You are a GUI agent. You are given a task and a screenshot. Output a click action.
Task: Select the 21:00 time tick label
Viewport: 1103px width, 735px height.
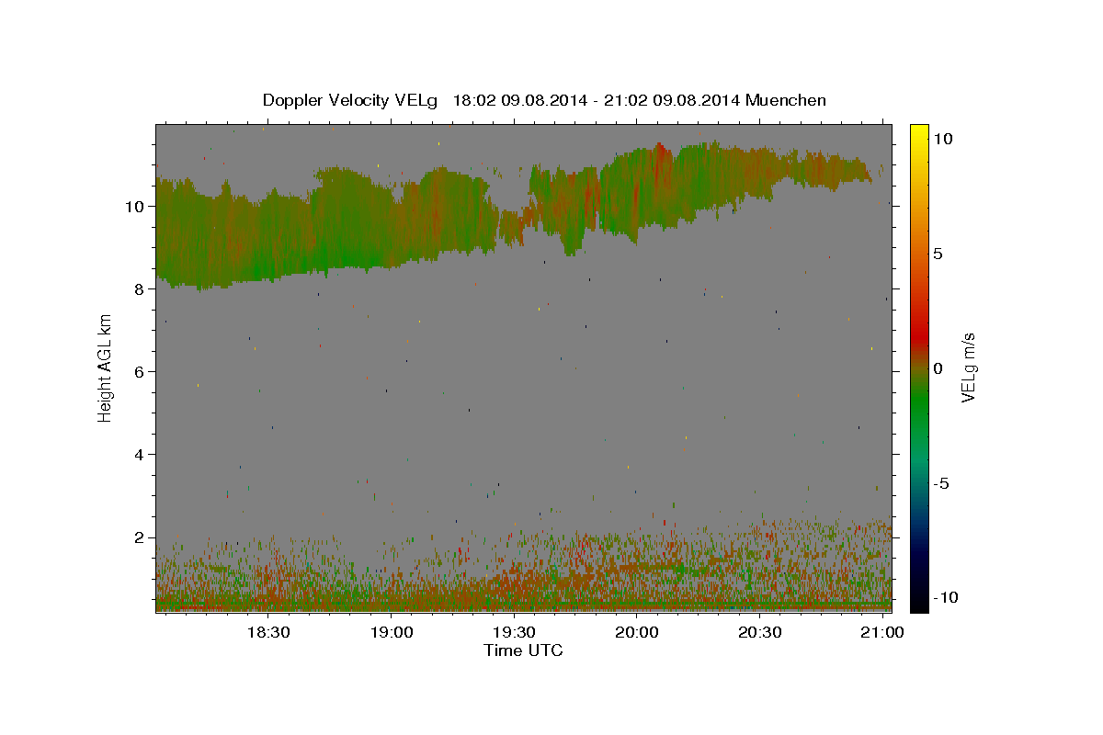click(x=883, y=632)
